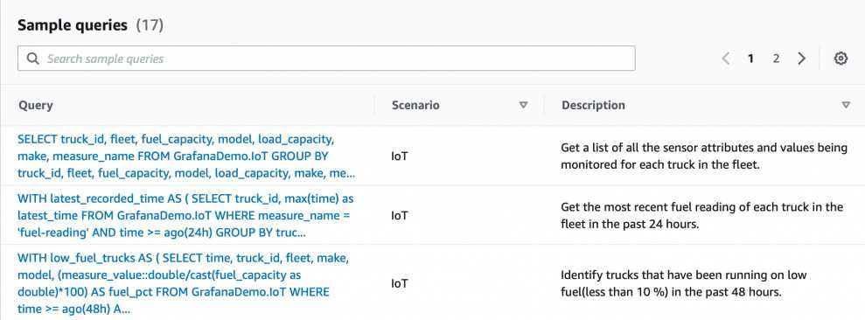
Task: Click the Query column header
Action: (x=35, y=105)
